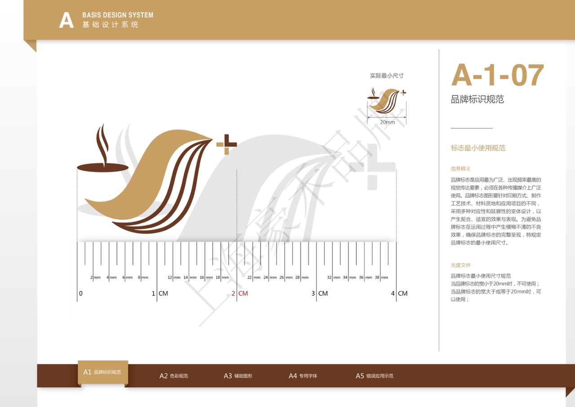This screenshot has height=407, width=575.
Task: Click the 标志最小使用规范 section title
Action: point(478,148)
